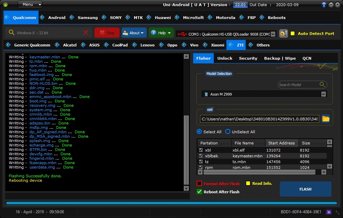This screenshot has width=343, height=218.
Task: Select the Oppo brand tab
Action: pos(172,45)
